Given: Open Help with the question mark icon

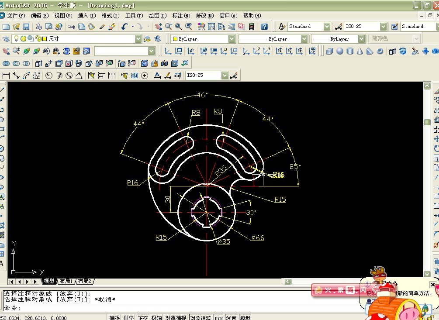Looking at the screenshot, I should (x=264, y=27).
